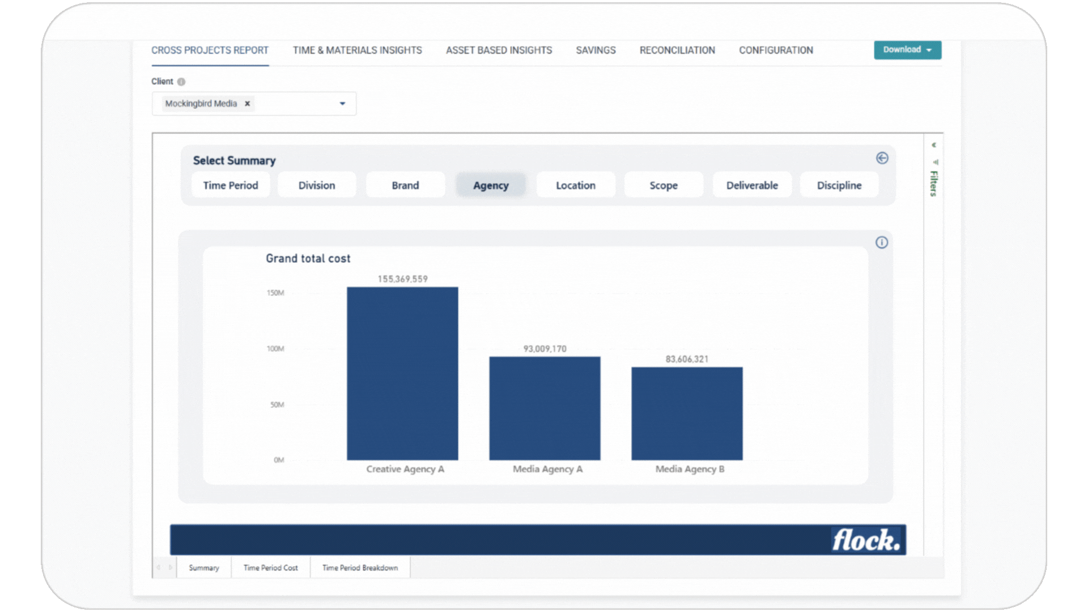Click the next page tab arrow

[170, 567]
